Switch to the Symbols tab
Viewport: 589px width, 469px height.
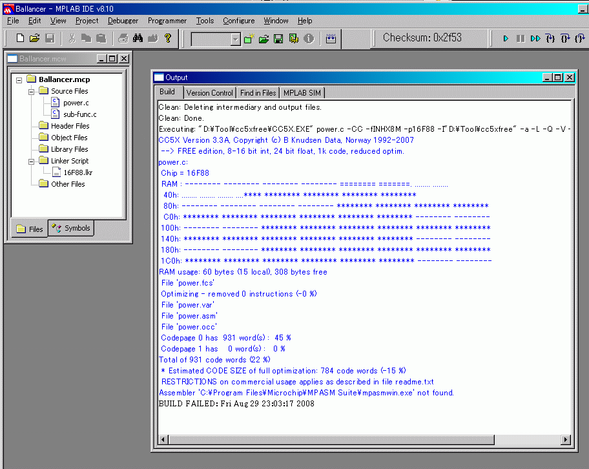[72, 228]
